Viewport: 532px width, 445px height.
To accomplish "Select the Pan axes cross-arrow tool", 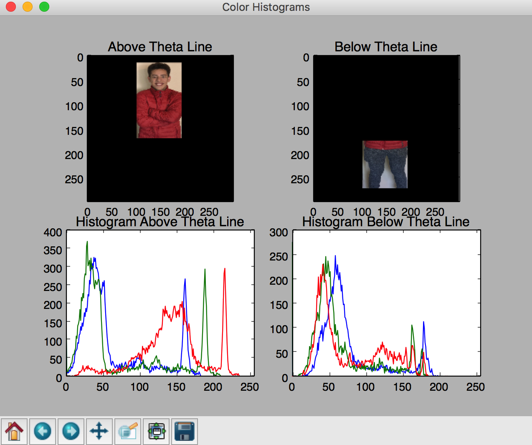I will pyautogui.click(x=99, y=431).
